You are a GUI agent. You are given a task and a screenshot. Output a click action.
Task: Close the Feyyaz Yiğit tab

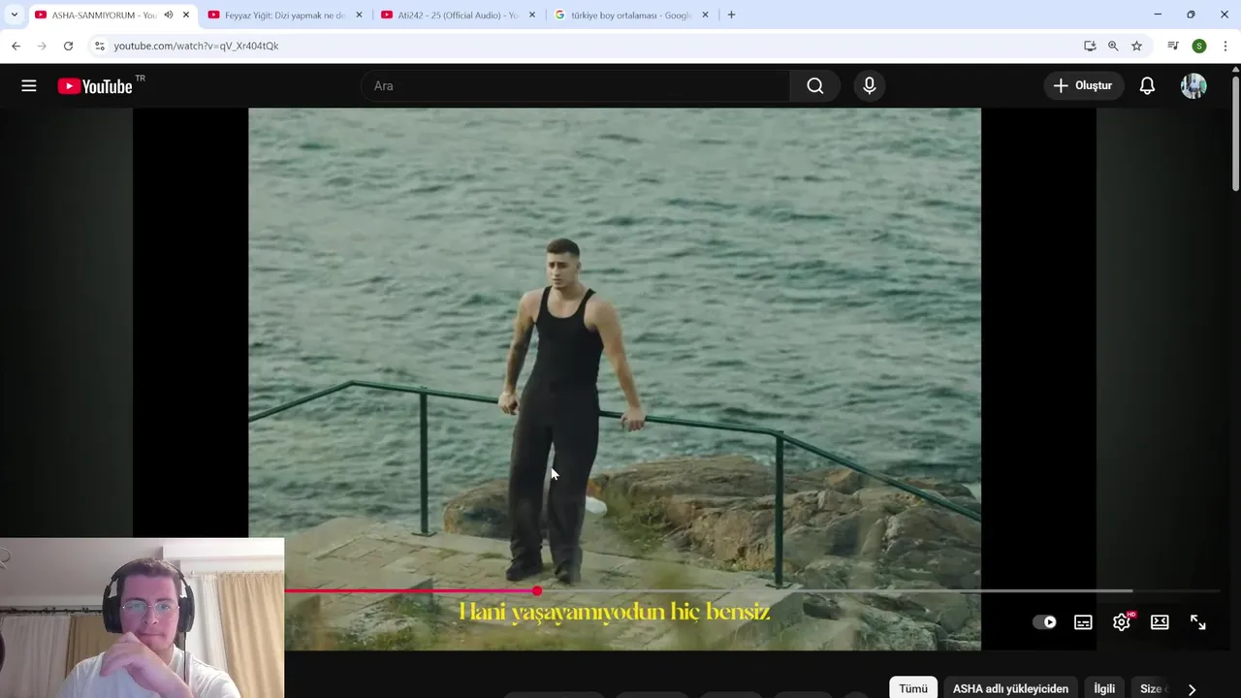click(x=359, y=15)
